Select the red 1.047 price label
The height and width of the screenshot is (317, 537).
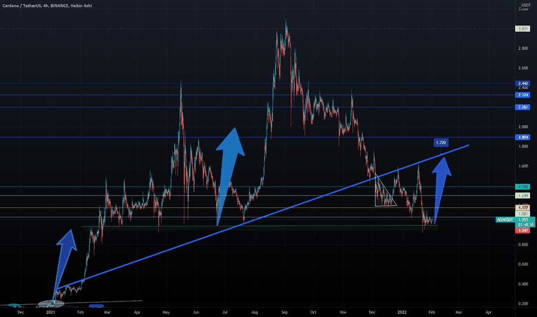(523, 231)
